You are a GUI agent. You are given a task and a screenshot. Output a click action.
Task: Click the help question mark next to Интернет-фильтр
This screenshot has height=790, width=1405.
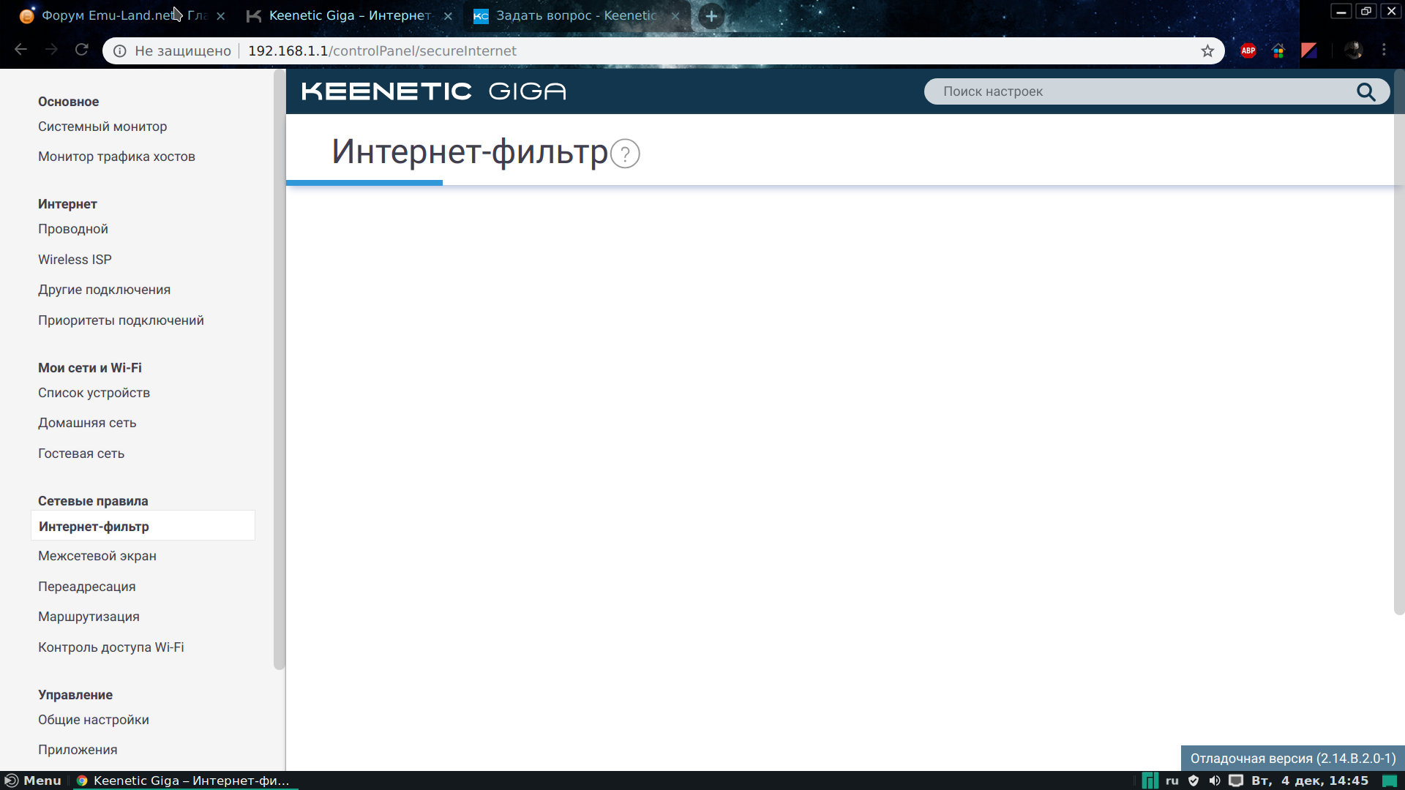[x=625, y=154]
